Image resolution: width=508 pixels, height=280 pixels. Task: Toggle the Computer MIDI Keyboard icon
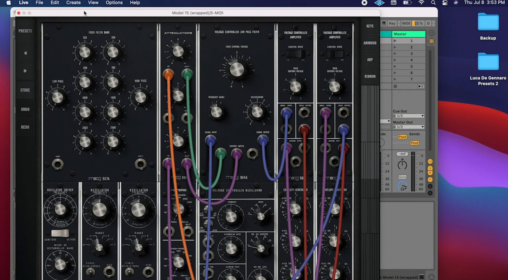[x=384, y=23]
